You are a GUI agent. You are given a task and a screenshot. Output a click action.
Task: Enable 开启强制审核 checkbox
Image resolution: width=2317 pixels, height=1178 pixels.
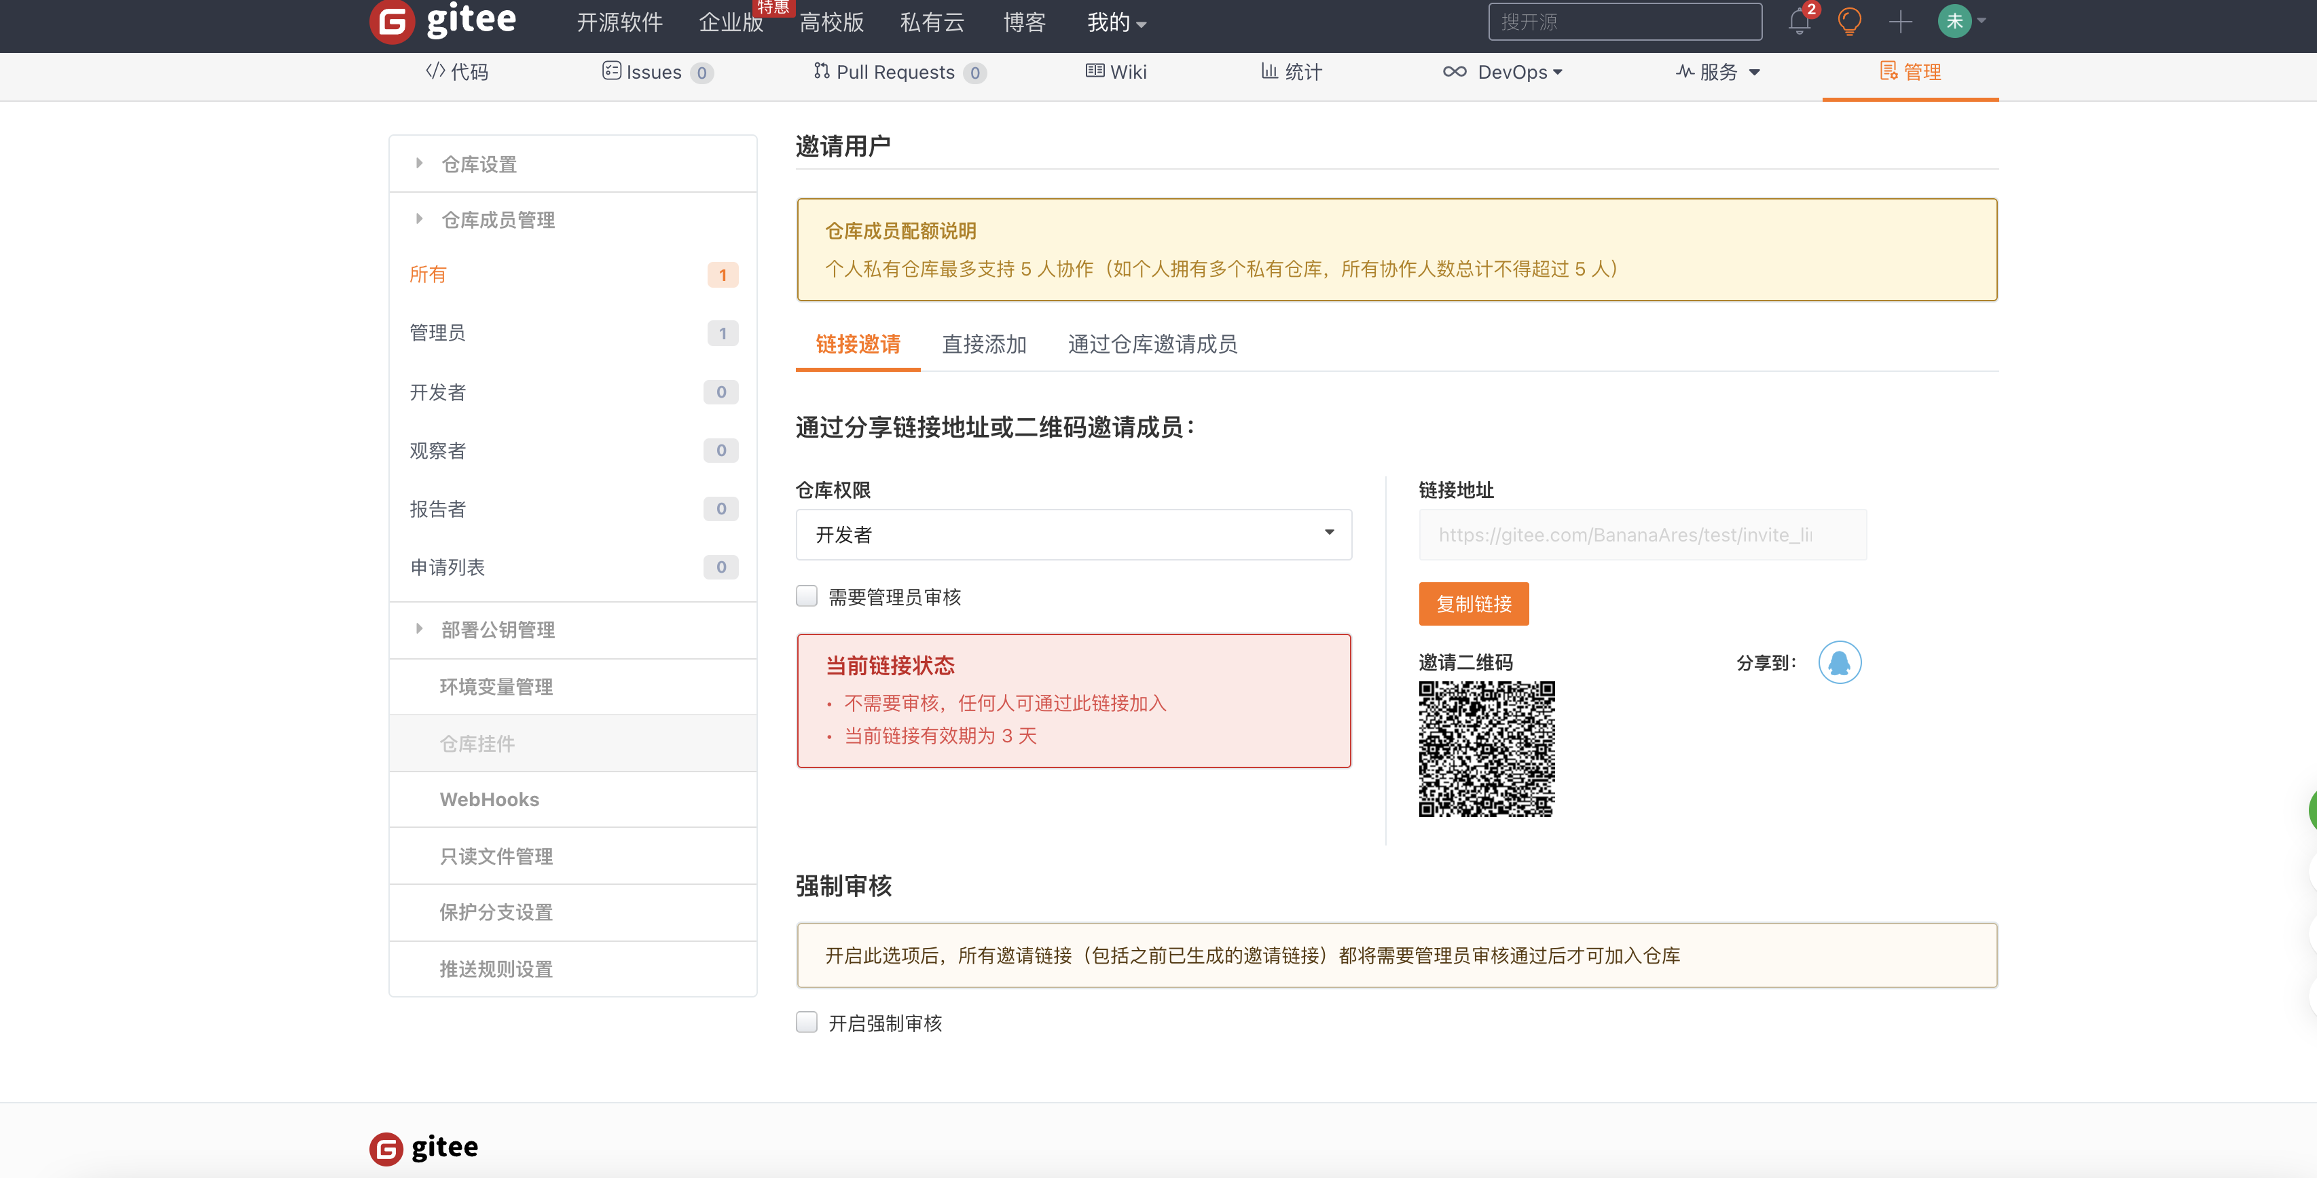807,1023
